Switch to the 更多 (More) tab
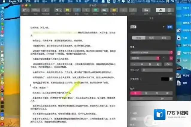191x127 pixels. [164, 38]
